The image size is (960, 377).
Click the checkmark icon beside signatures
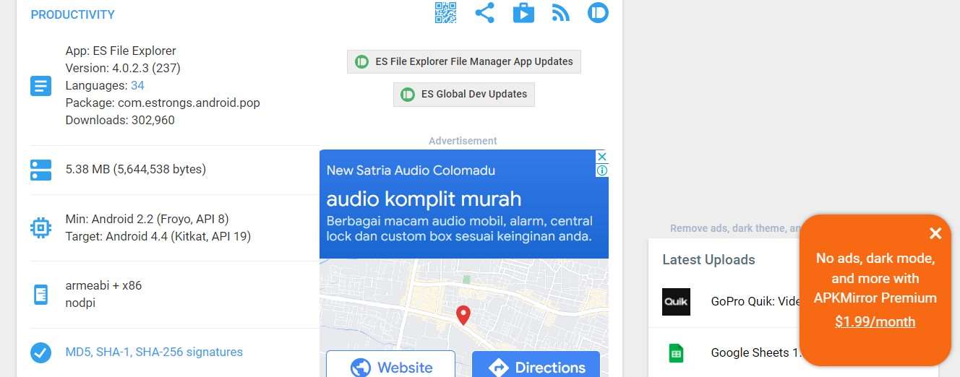click(40, 352)
